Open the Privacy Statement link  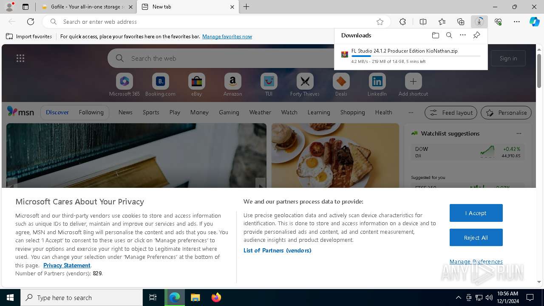[67, 265]
